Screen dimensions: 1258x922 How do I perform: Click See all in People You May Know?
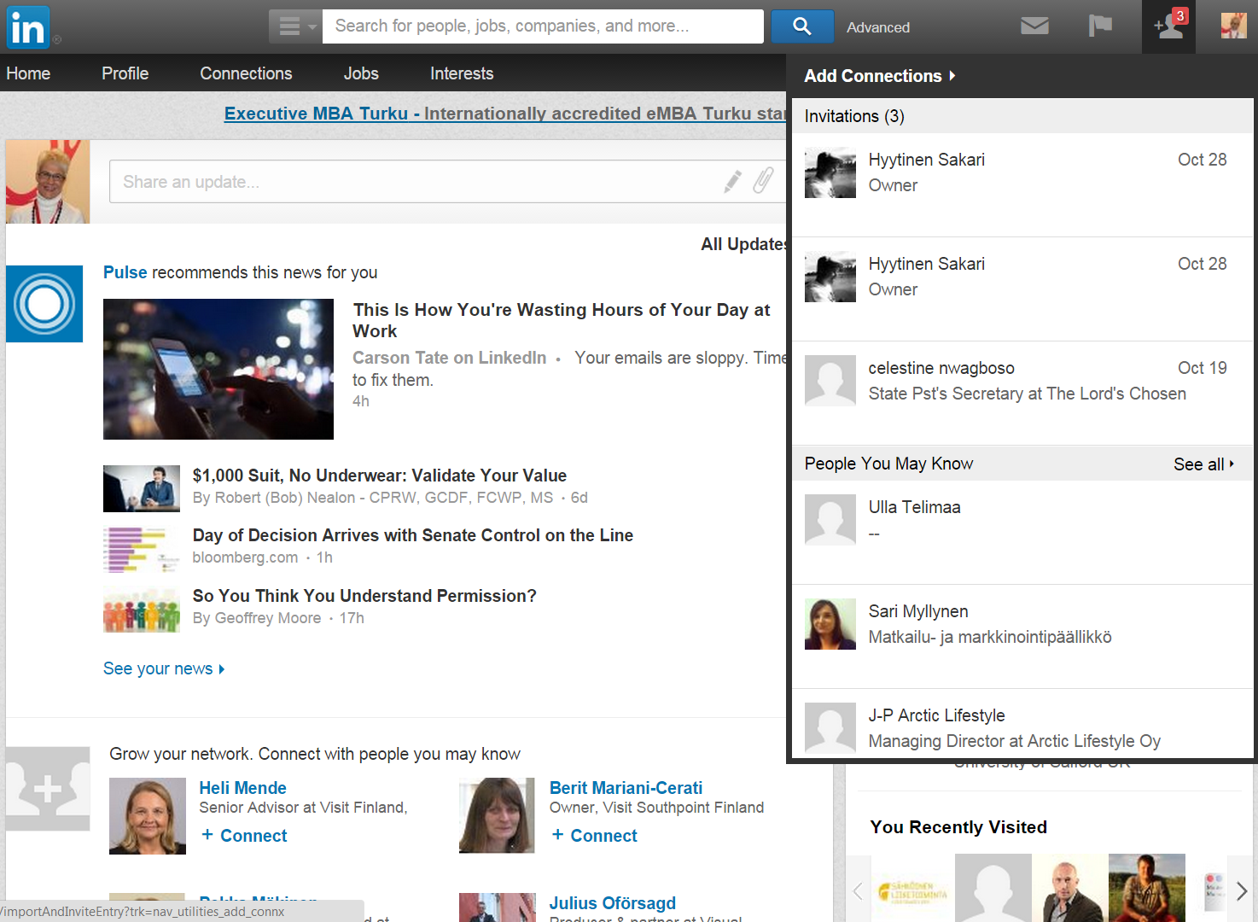coord(1203,464)
